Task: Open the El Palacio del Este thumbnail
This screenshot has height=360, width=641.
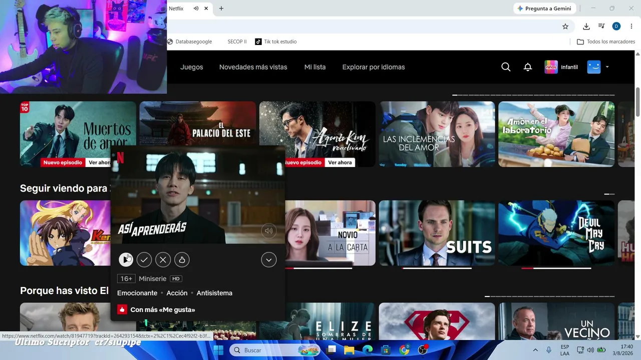Action: click(198, 124)
